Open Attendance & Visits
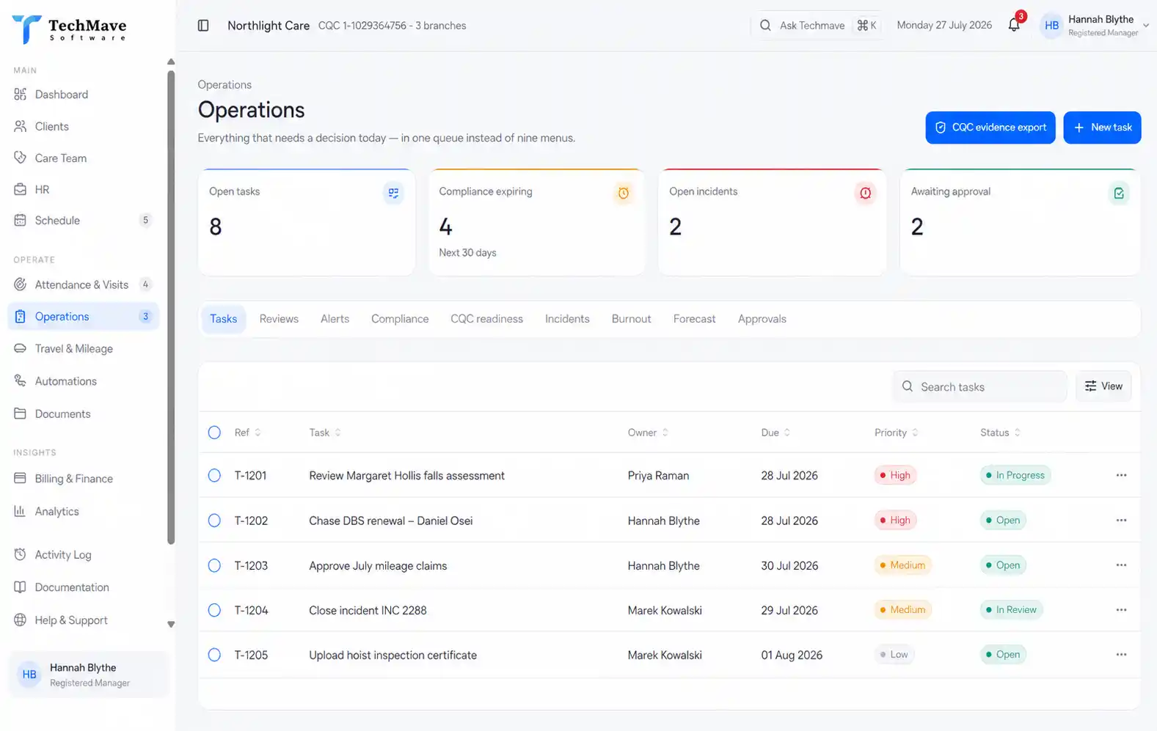Viewport: 1157px width, 731px height. 83,284
